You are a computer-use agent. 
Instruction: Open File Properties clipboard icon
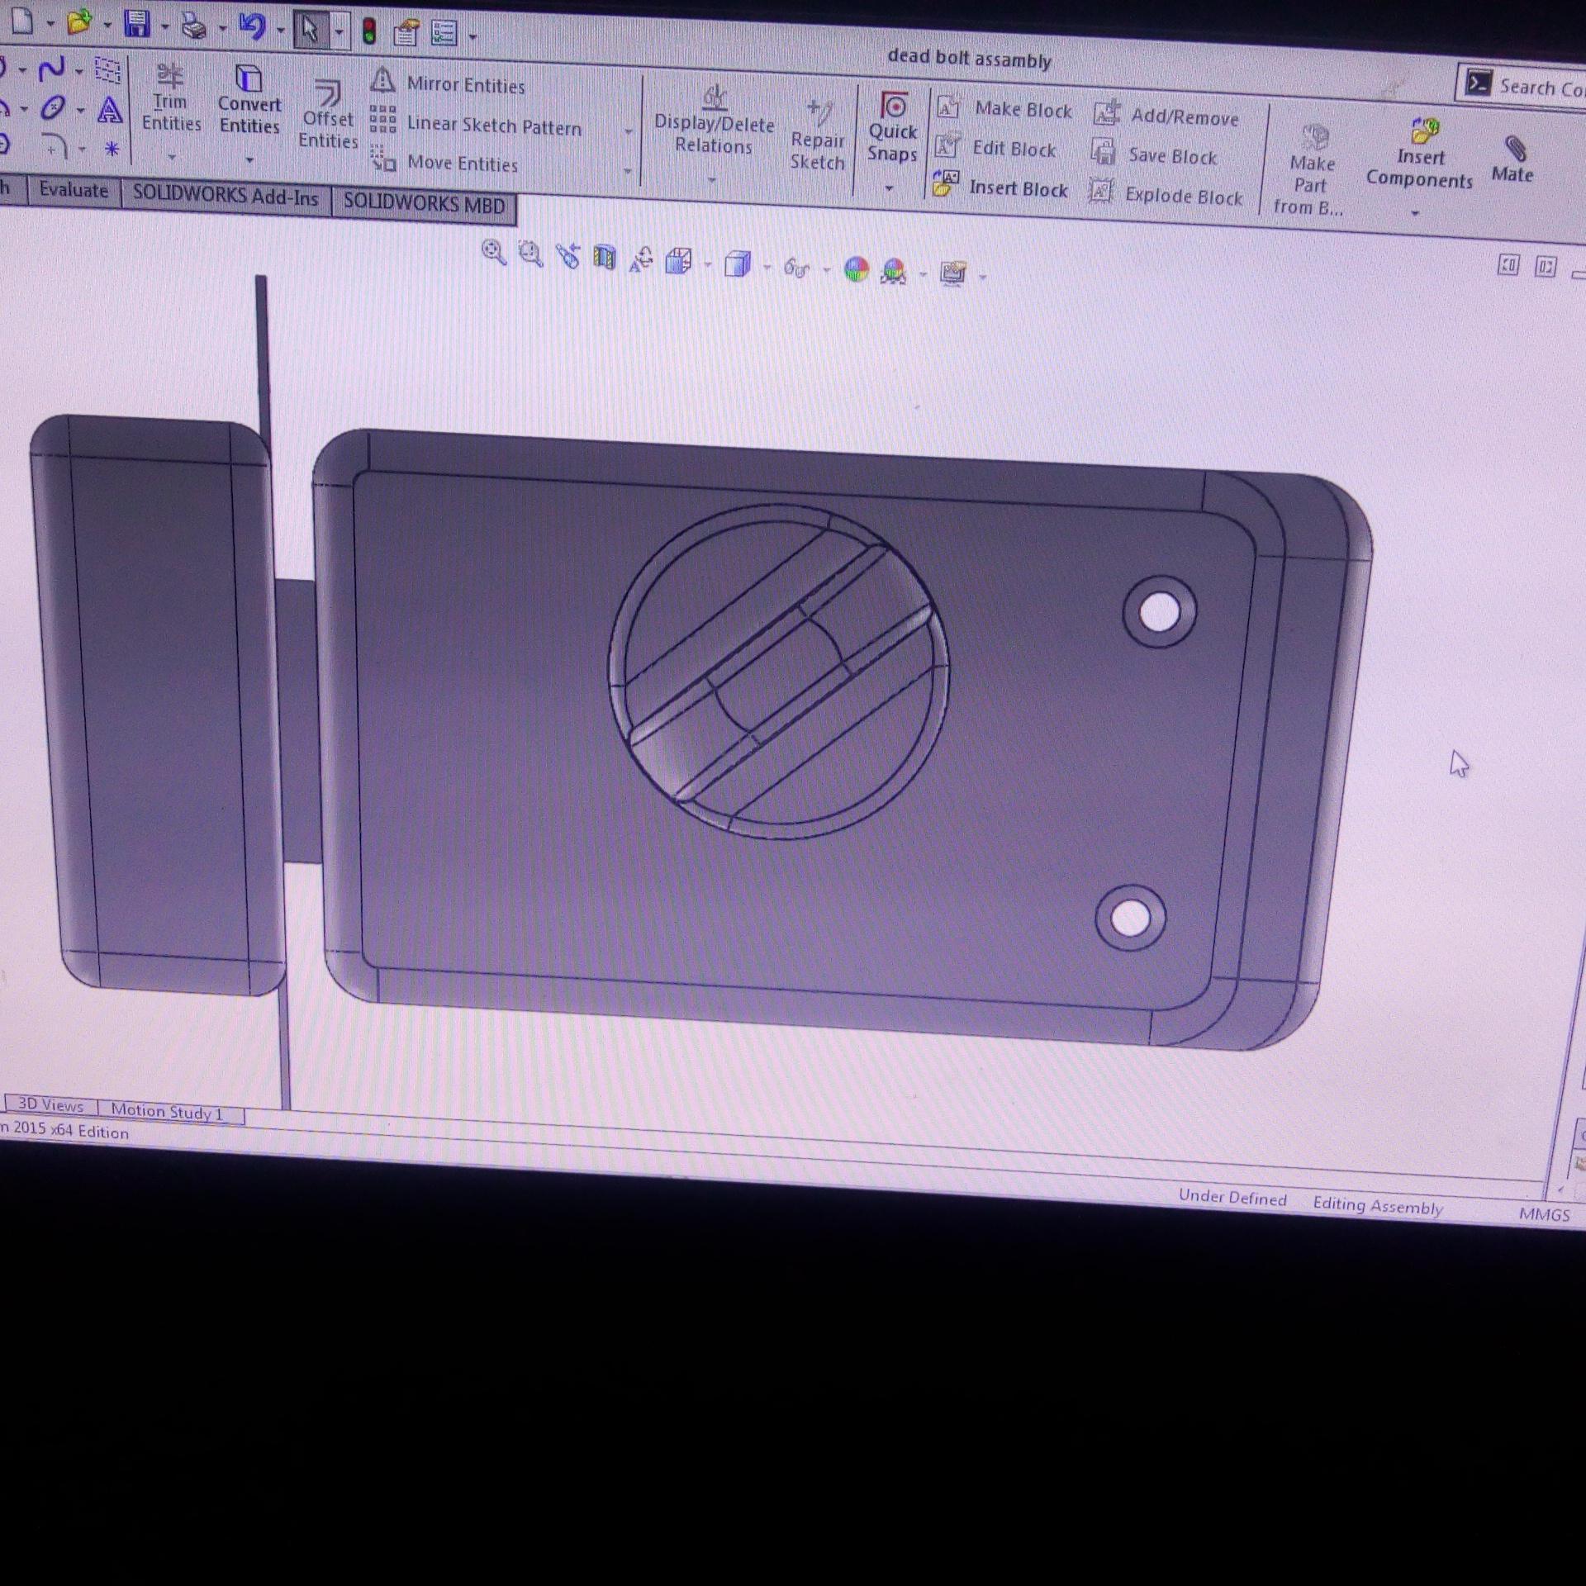tap(406, 33)
